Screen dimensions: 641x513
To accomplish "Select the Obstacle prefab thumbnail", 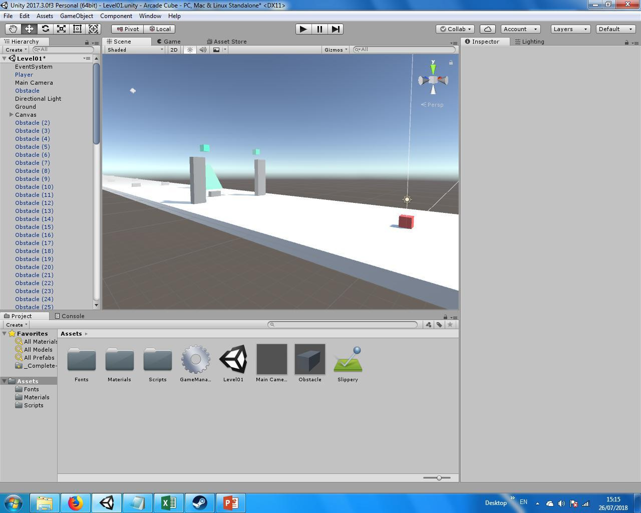I will [310, 359].
